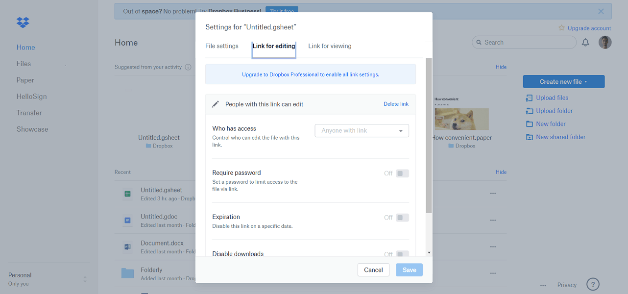Click the Upload files link
This screenshot has width=628, height=294.
click(x=552, y=98)
